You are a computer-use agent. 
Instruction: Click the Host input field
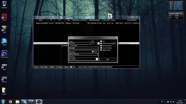(80, 43)
